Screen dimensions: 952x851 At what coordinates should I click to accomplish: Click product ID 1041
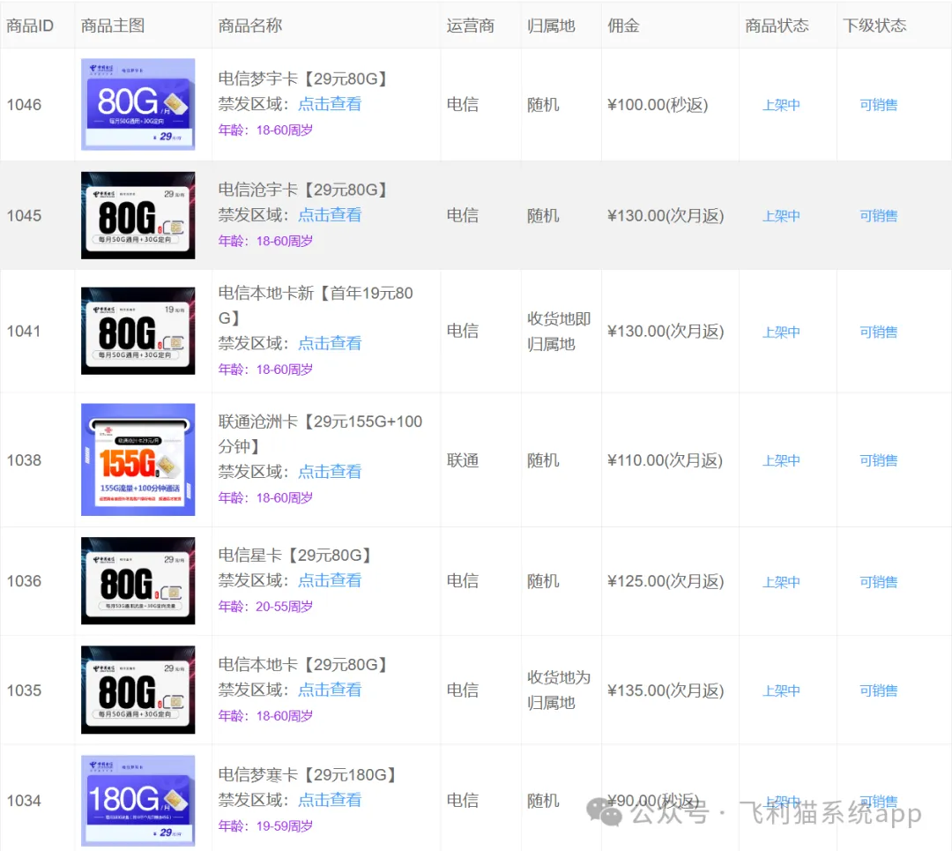point(23,331)
